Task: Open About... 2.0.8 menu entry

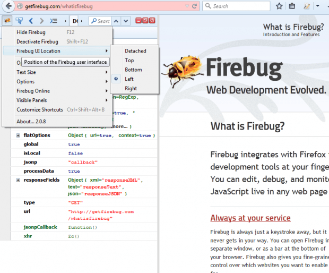Action: pyautogui.click(x=57, y=122)
